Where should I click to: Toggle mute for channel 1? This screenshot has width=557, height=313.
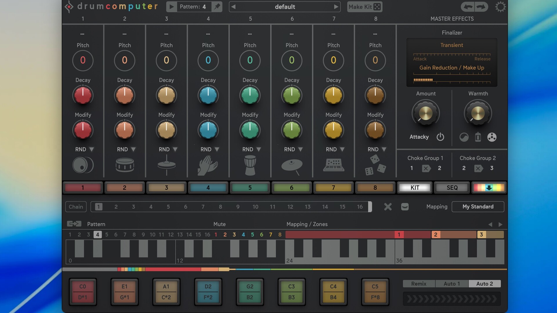pyautogui.click(x=216, y=234)
